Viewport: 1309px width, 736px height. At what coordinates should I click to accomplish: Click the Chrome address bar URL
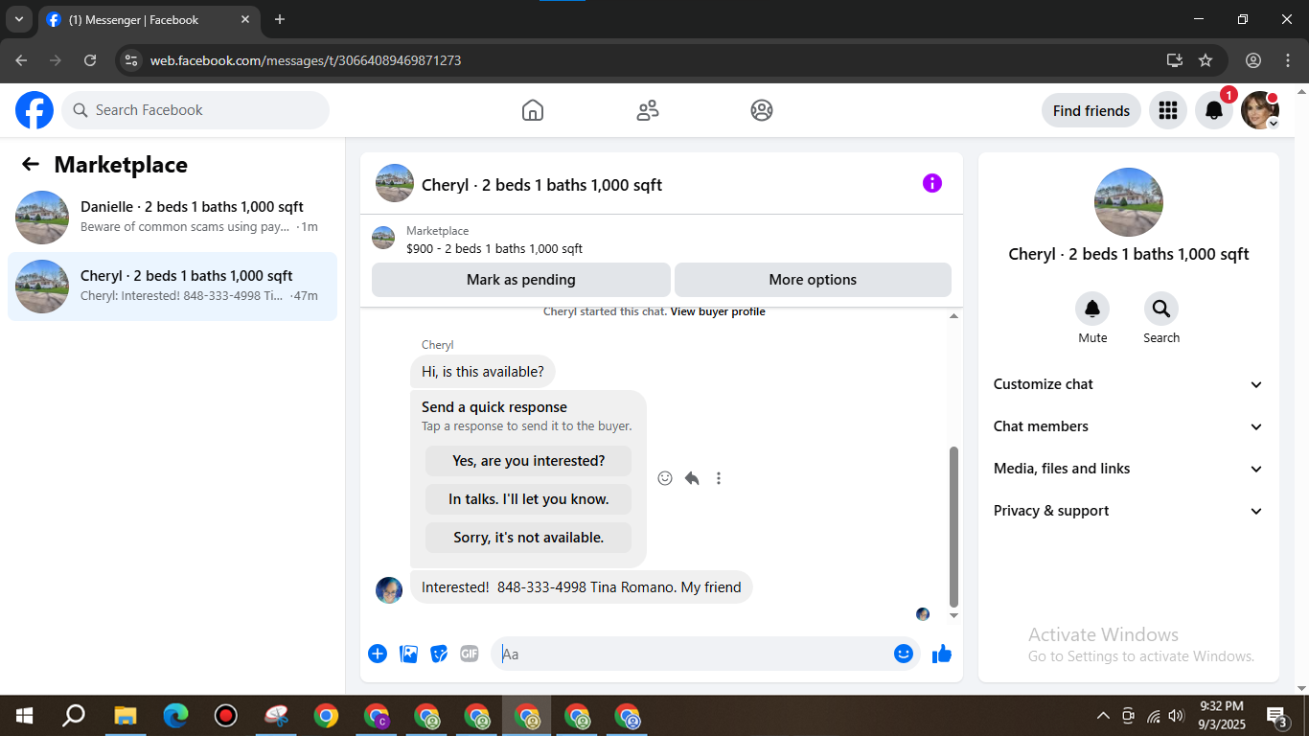(306, 60)
